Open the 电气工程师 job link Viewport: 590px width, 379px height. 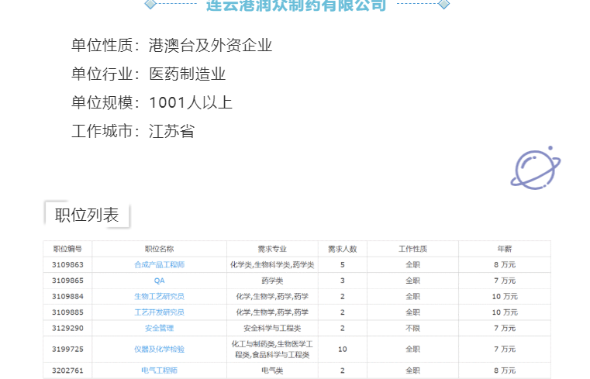159,370
